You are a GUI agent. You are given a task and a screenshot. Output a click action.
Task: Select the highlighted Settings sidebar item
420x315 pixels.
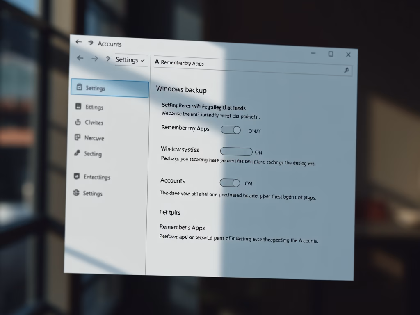110,88
